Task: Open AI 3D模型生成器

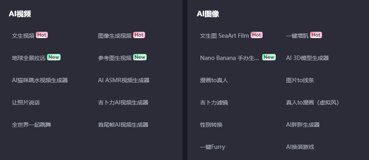Action: [x=307, y=58]
